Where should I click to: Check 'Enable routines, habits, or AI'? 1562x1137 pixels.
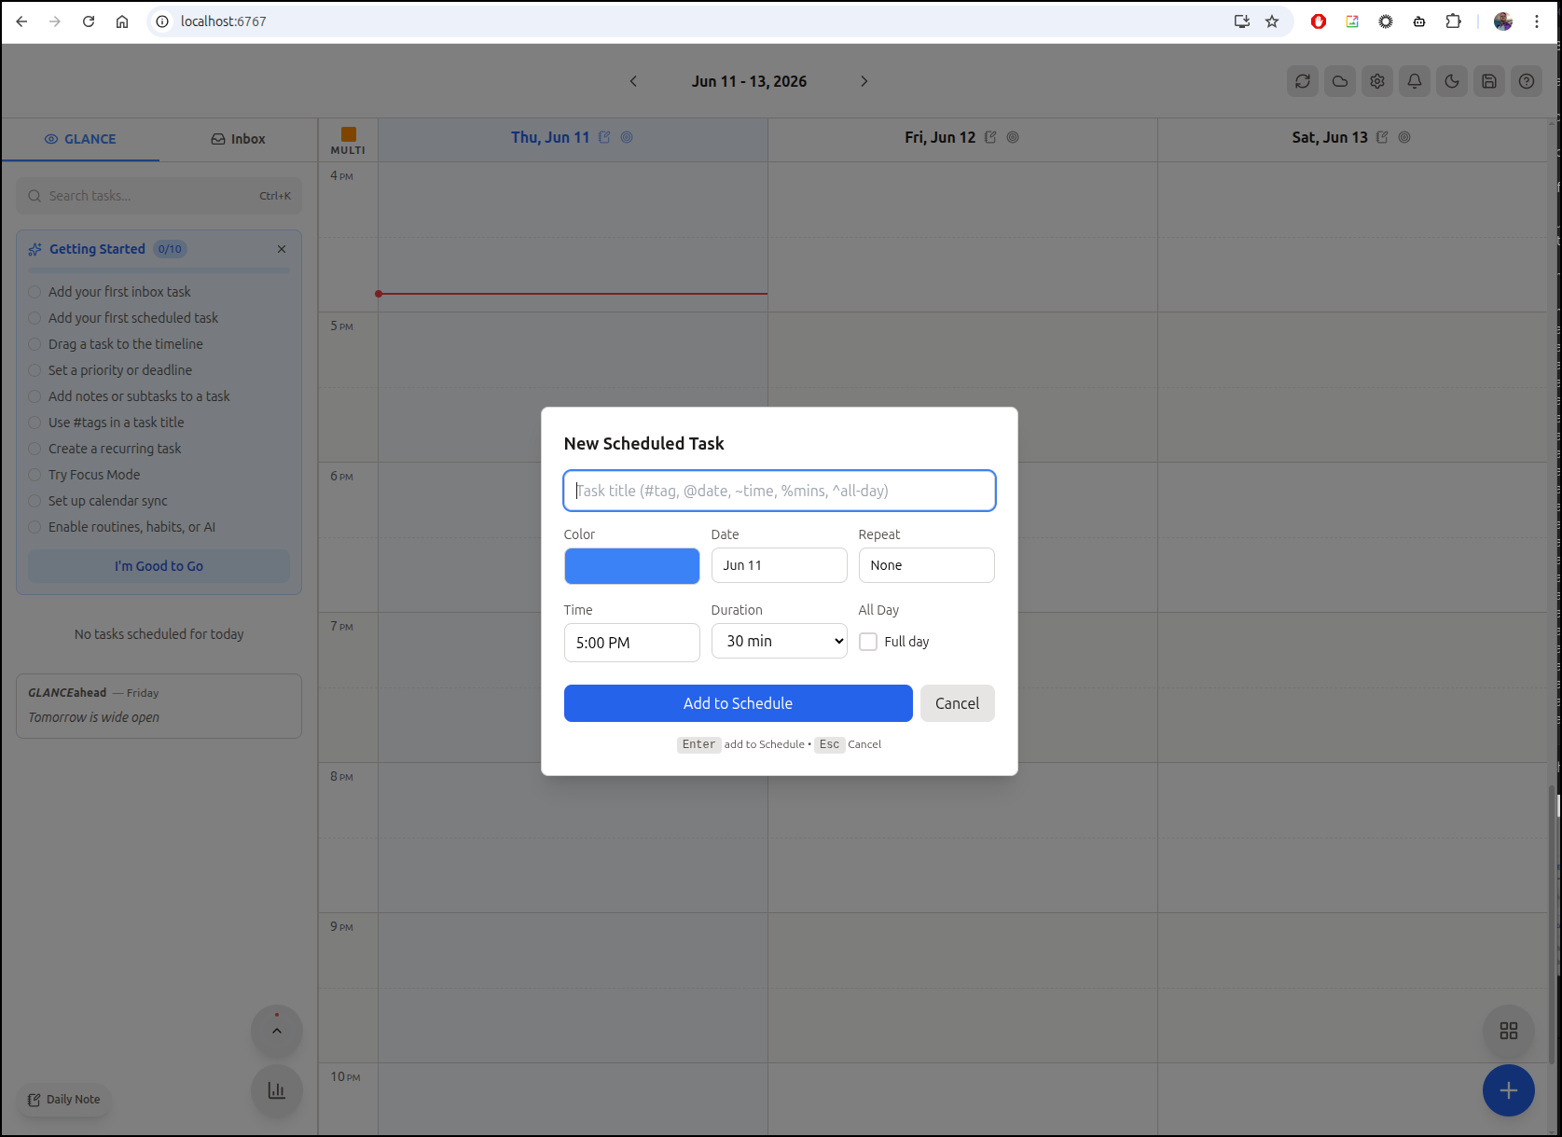click(x=35, y=527)
